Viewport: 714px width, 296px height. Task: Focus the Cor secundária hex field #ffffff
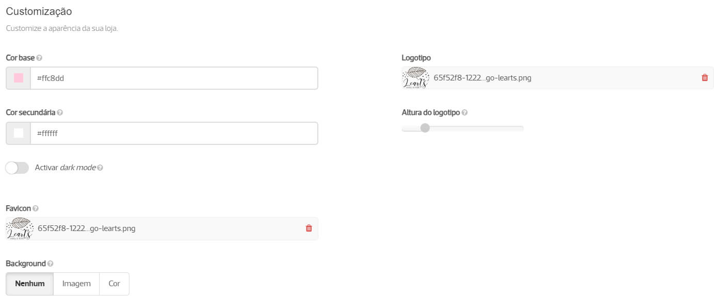click(174, 133)
